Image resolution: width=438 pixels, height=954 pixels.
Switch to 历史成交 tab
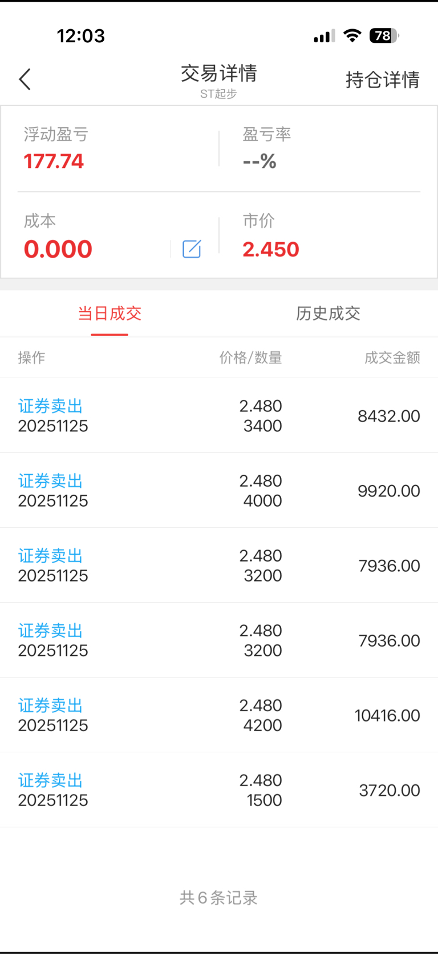[328, 313]
